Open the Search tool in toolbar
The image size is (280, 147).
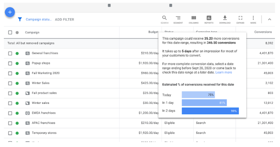[165, 20]
